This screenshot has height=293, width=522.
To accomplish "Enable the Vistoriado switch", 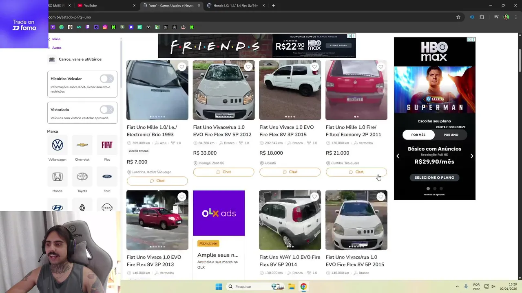I will pos(106,109).
